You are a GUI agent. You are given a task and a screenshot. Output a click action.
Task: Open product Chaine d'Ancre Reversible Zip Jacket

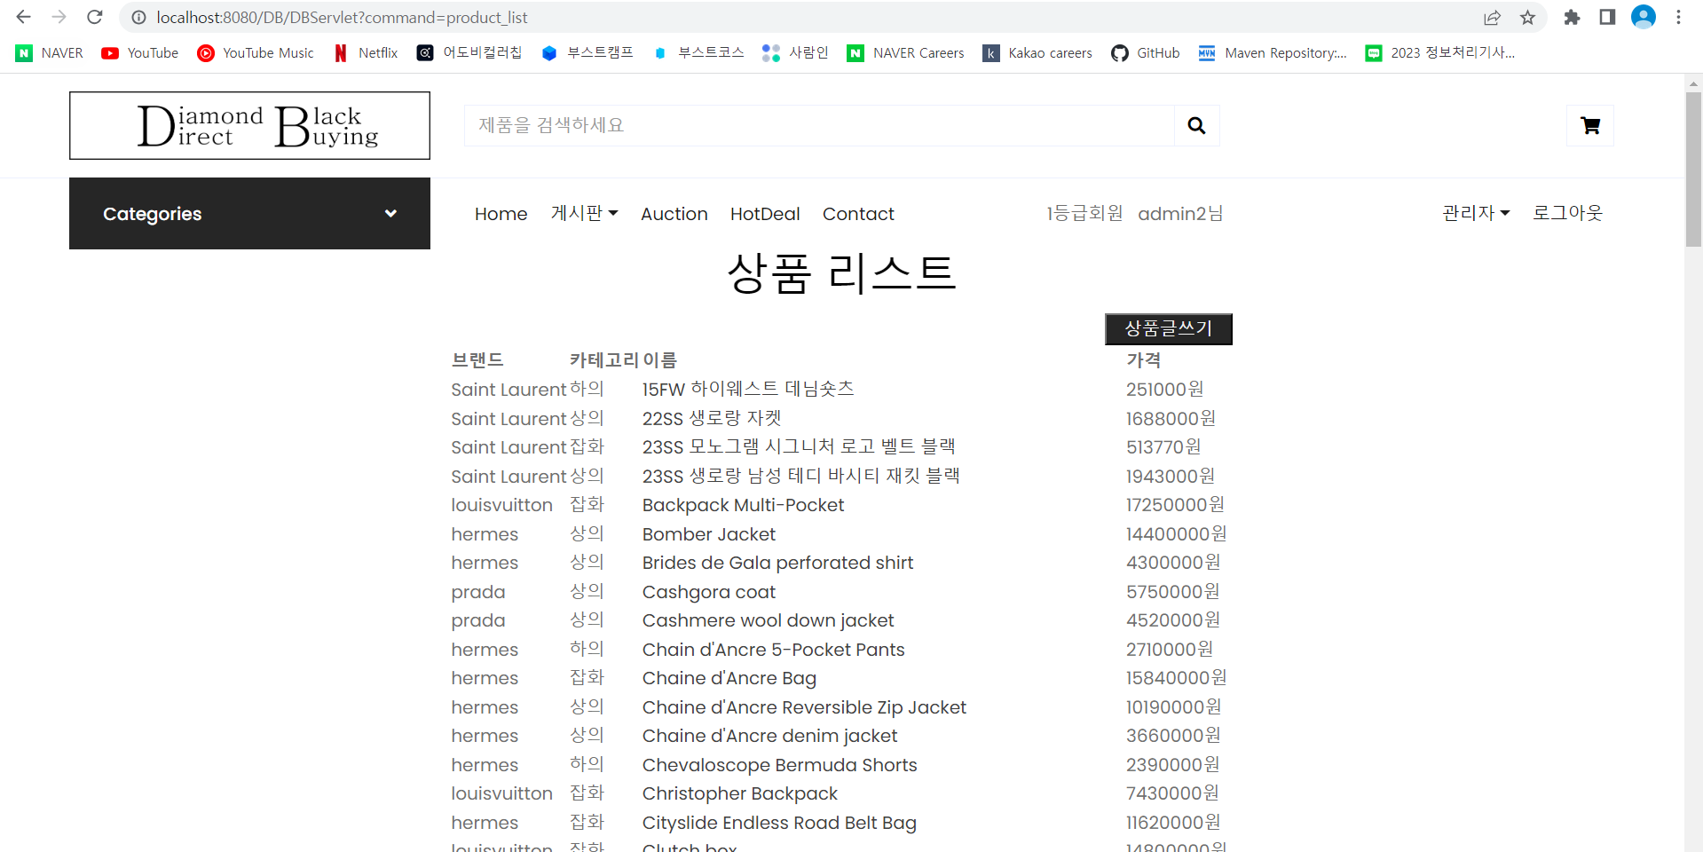804,707
